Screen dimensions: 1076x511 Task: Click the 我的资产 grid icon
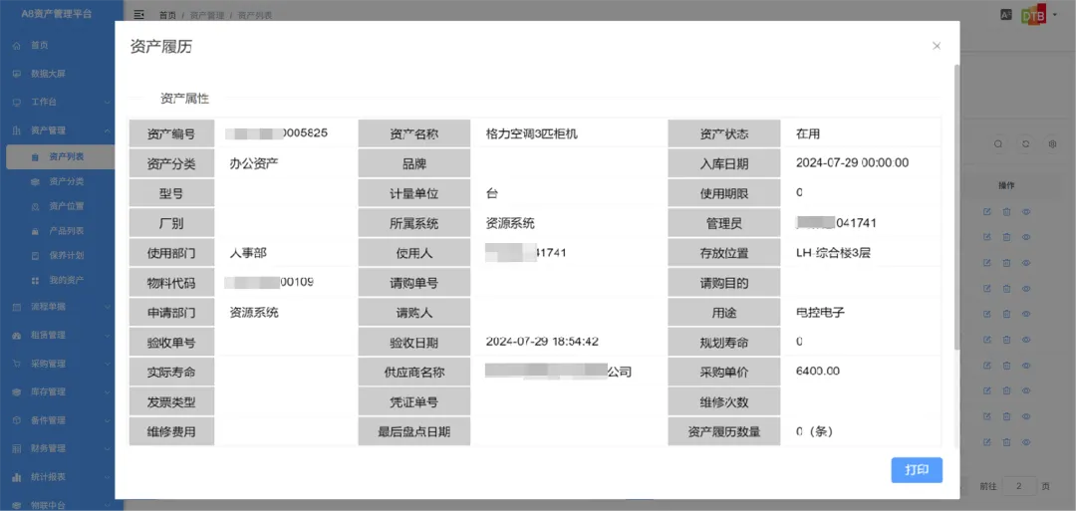click(35, 281)
